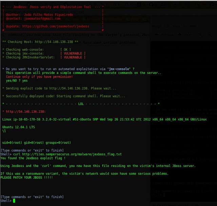217x206 pixels.
Task: Click the '** Checking Host: http://54.146.136.238 **' line
Action: pyautogui.click(x=40, y=42)
